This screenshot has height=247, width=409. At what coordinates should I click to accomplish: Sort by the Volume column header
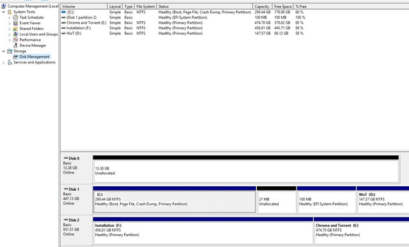pyautogui.click(x=84, y=6)
